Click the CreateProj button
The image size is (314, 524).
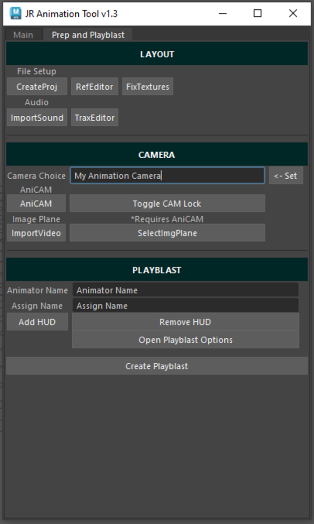37,87
